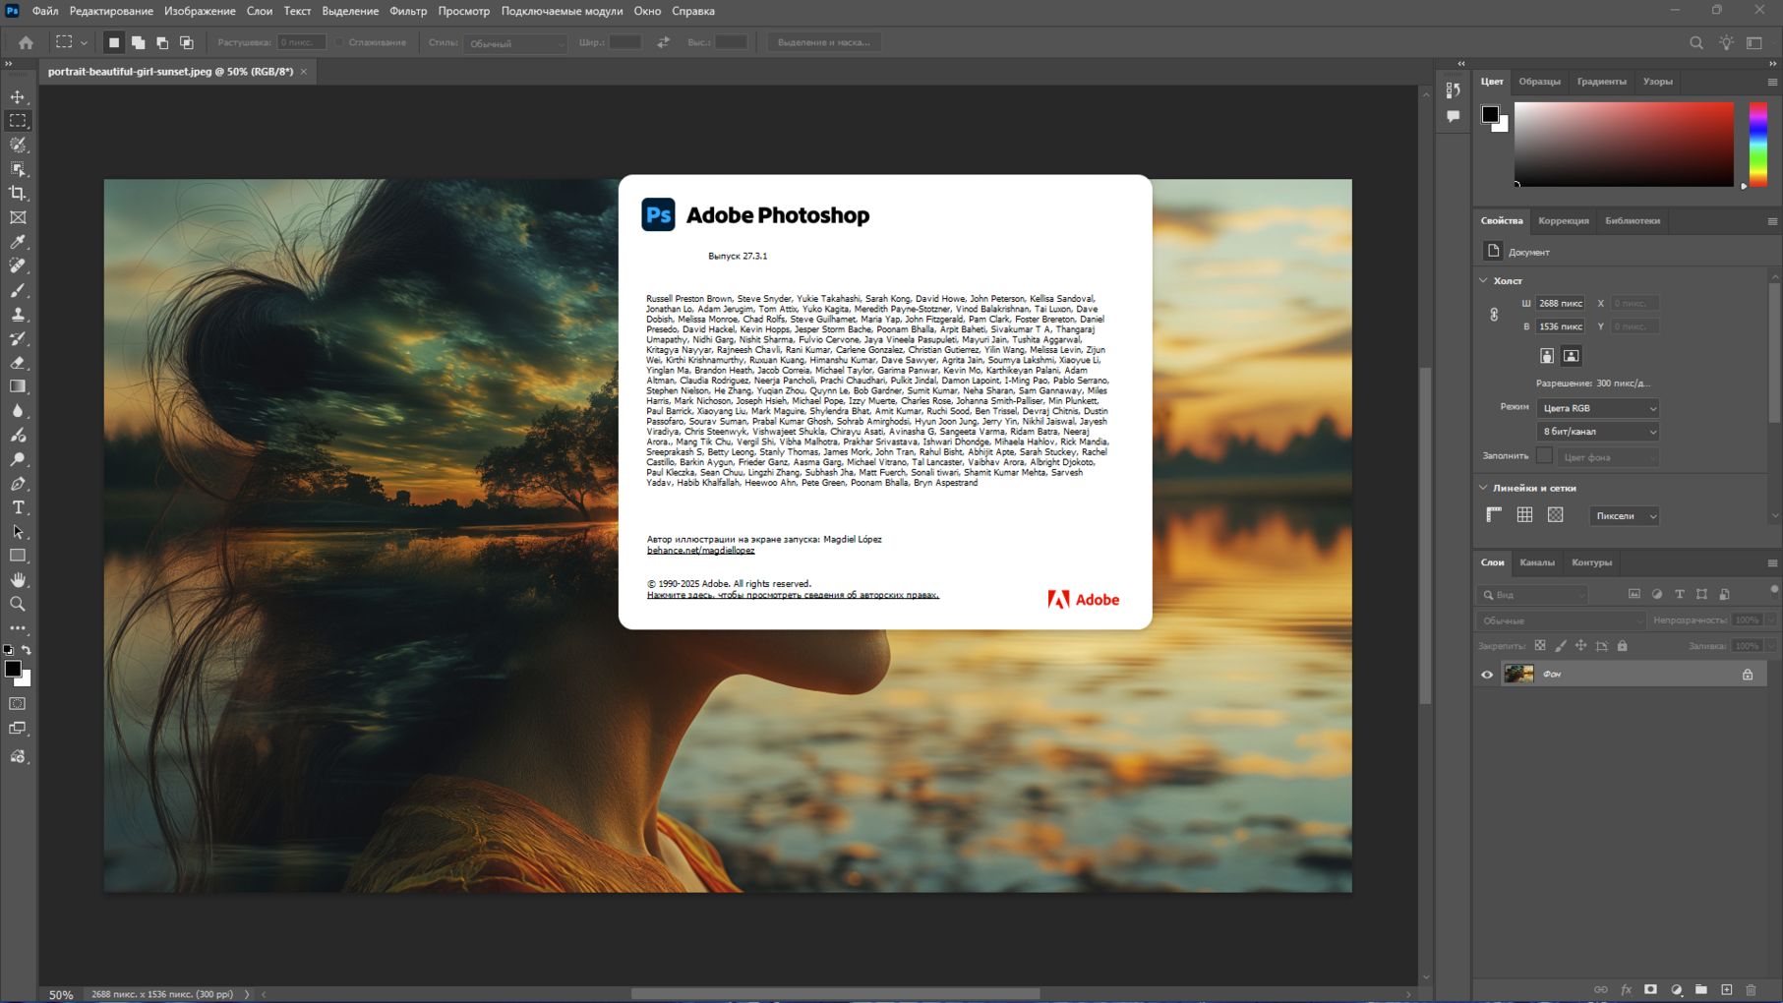The height and width of the screenshot is (1003, 1783).
Task: Click the Home icon in options bar
Action: point(26,42)
